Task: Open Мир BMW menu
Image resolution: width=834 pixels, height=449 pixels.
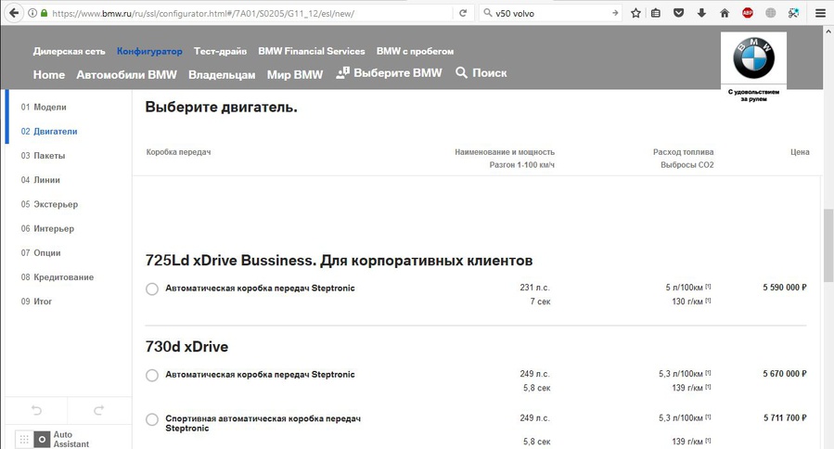Action: [x=295, y=74]
